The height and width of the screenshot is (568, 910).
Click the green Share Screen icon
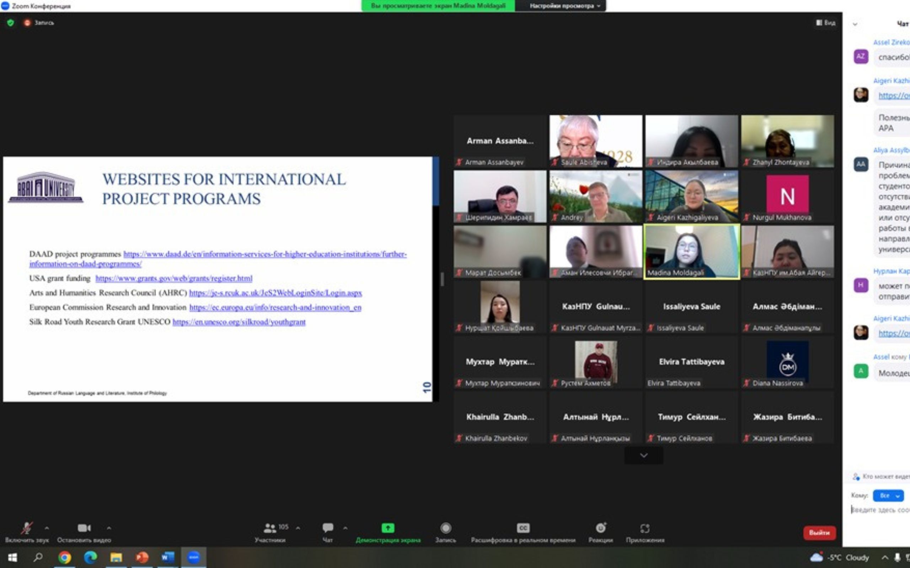(x=388, y=528)
